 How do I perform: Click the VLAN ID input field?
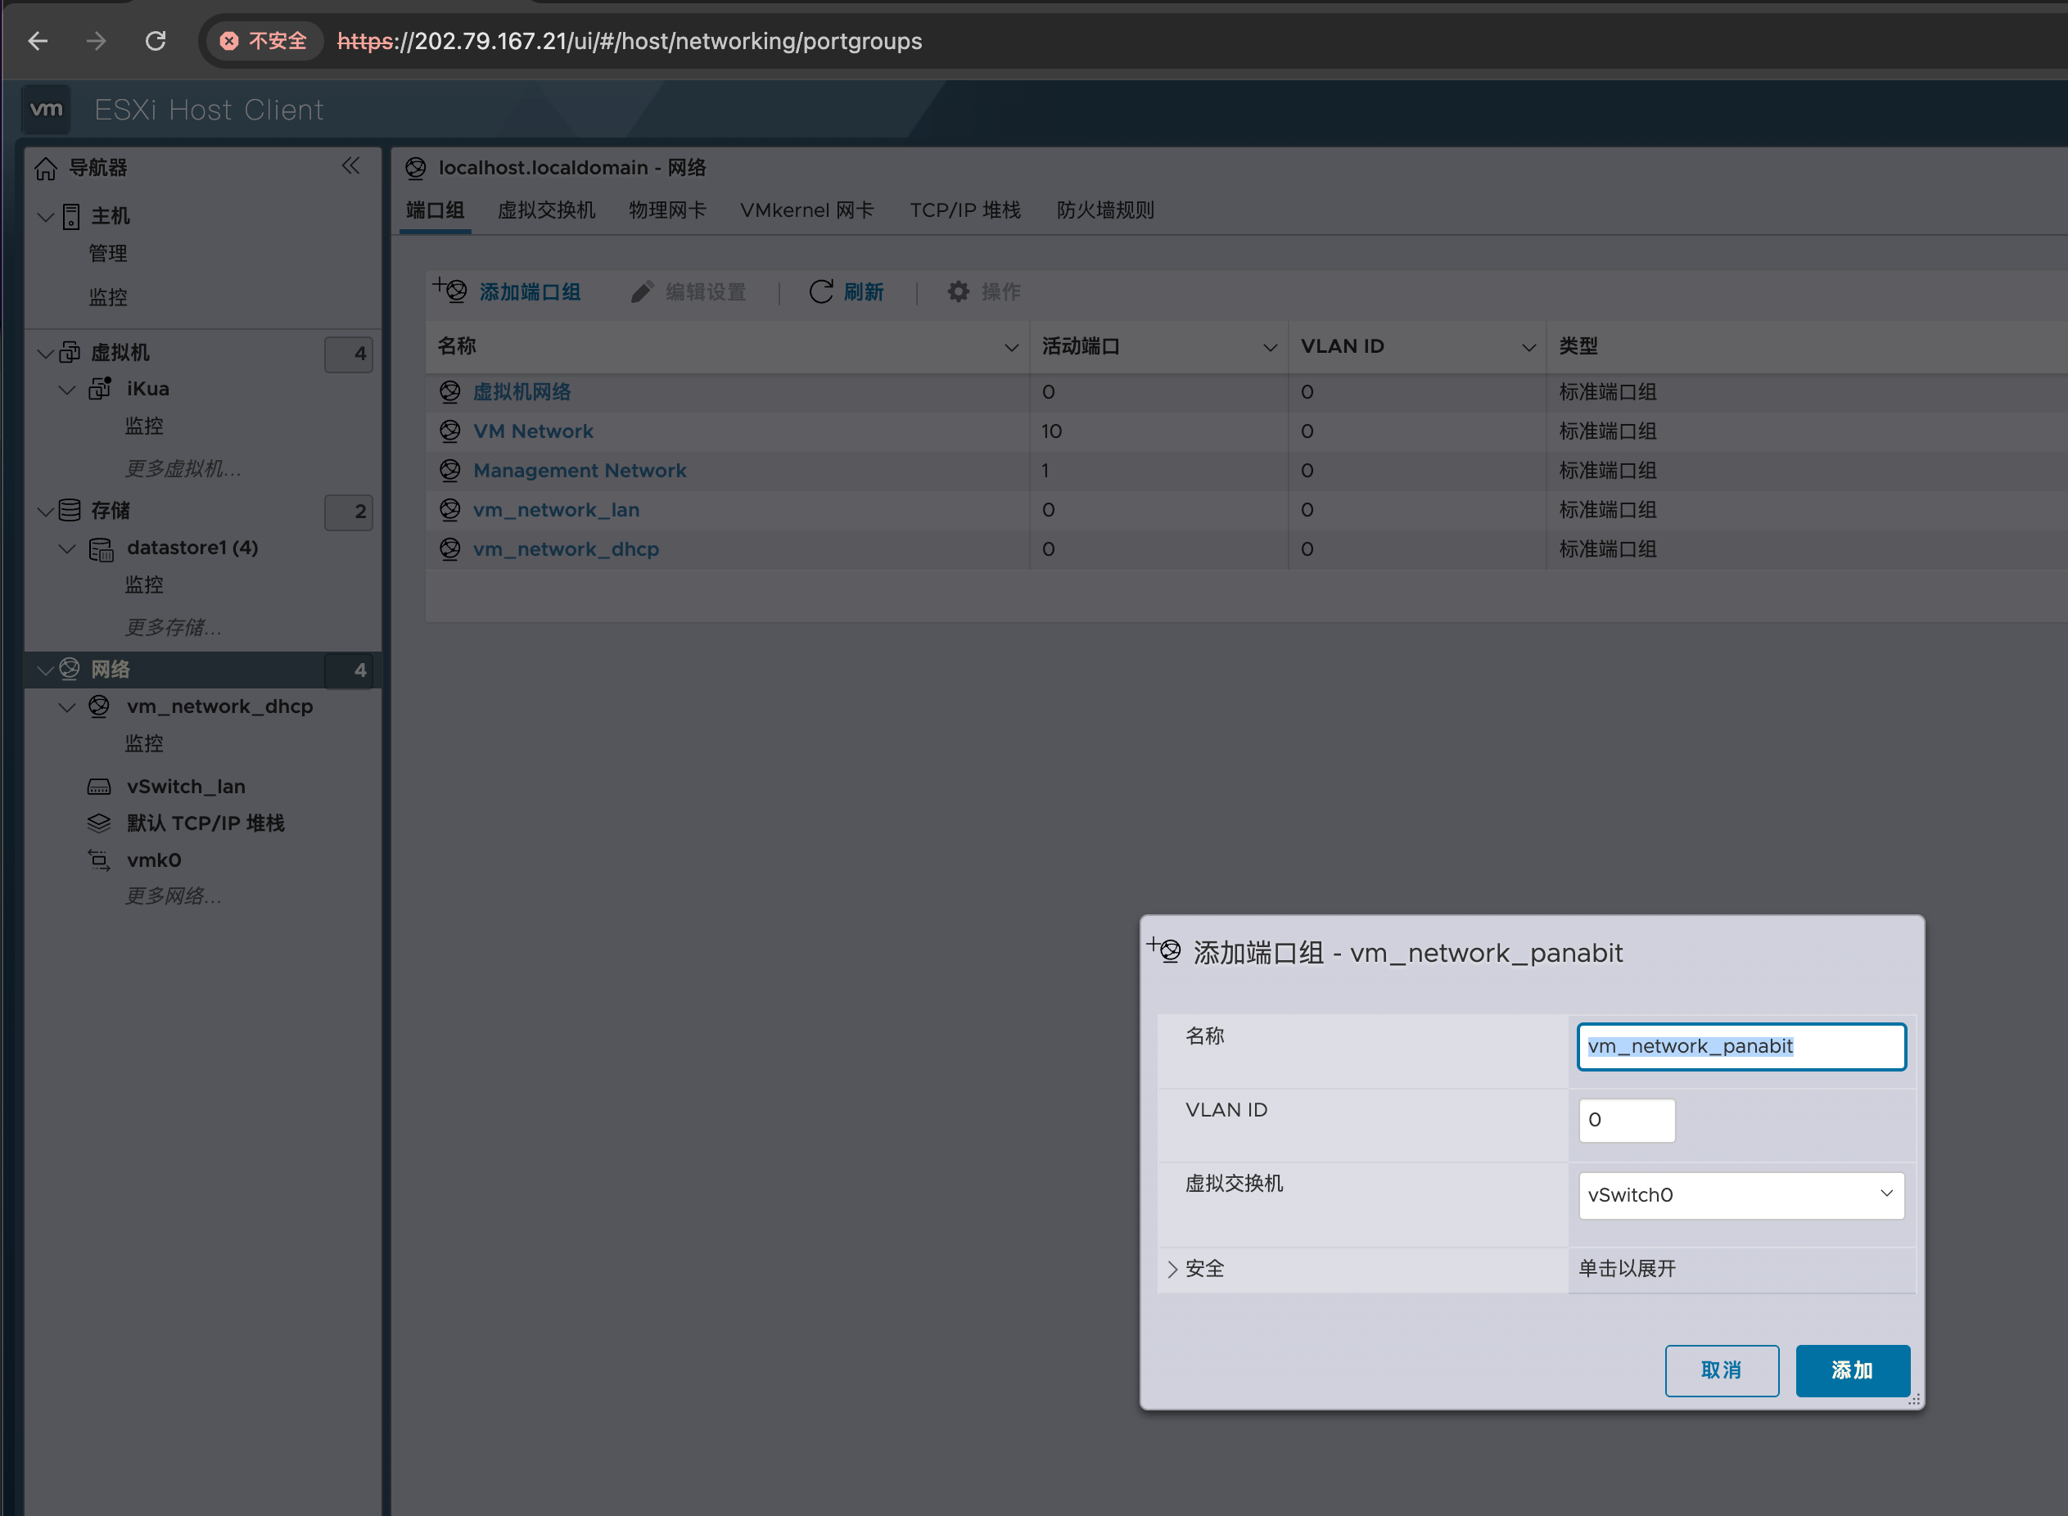(1626, 1121)
